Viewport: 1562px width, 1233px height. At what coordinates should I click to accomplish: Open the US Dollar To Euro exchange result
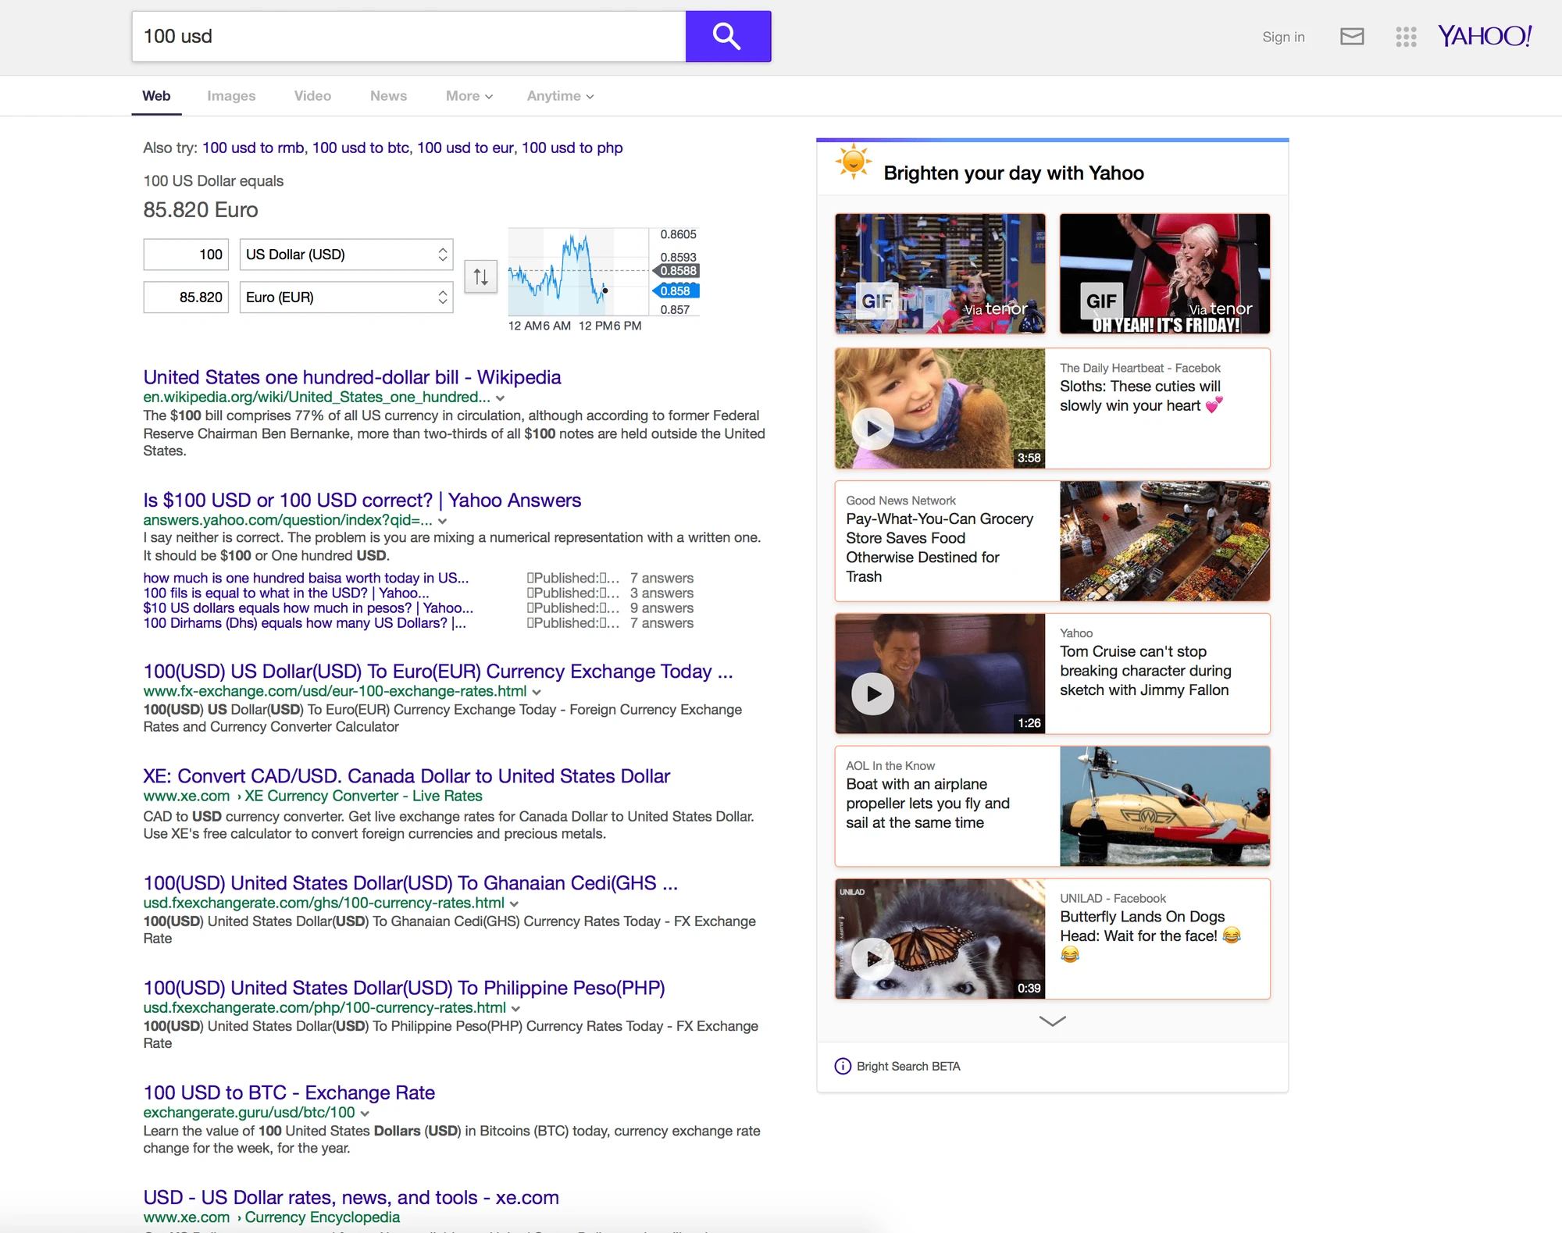pyautogui.click(x=437, y=672)
